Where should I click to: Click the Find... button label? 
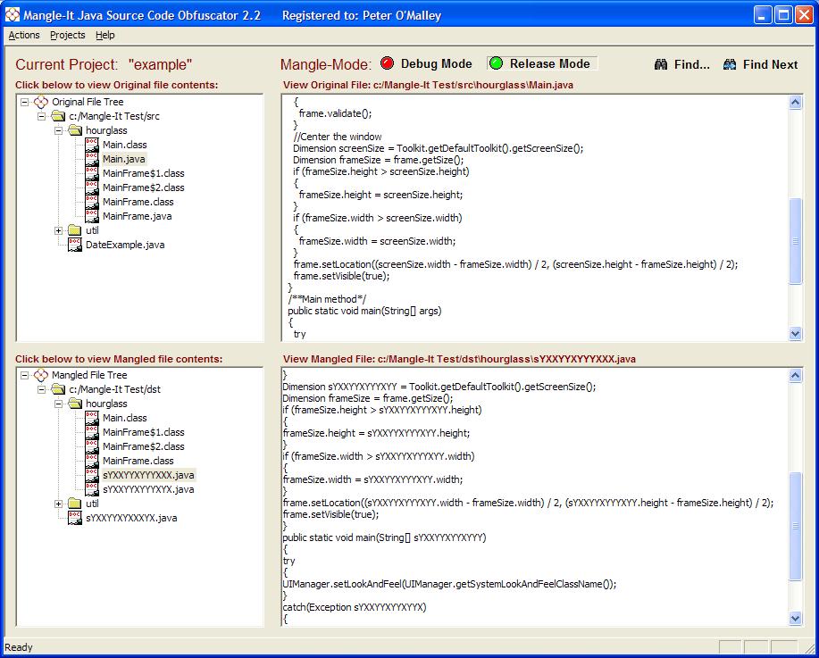coord(691,65)
